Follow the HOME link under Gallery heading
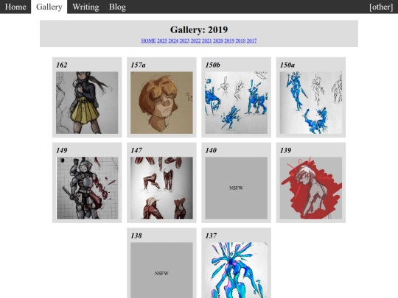Viewport: 398px width, 298px height. point(148,40)
